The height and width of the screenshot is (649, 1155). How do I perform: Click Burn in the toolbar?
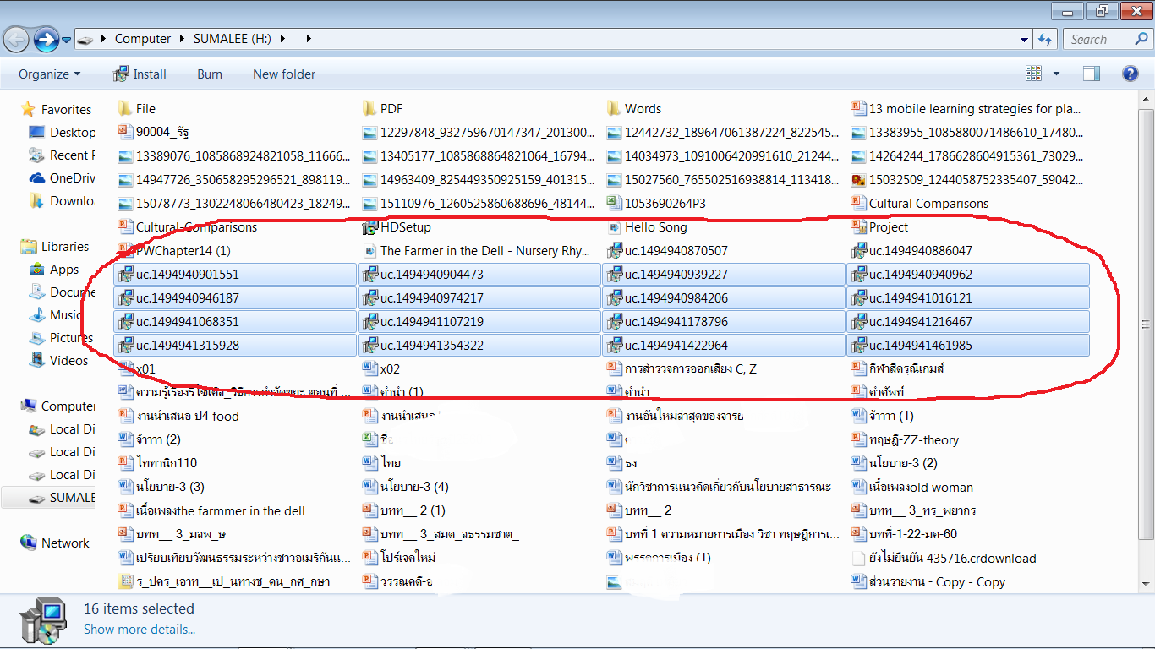[x=210, y=74]
